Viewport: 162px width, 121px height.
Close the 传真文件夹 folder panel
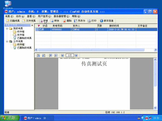pyautogui.click(x=32, y=25)
